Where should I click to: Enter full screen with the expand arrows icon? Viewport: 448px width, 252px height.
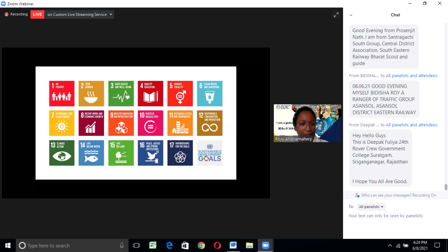(x=336, y=15)
